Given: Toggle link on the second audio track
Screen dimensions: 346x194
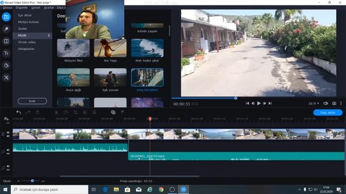Looking at the screenshot, I should pos(8,170).
